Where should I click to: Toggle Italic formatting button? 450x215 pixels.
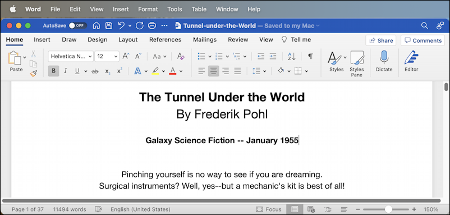(65, 71)
